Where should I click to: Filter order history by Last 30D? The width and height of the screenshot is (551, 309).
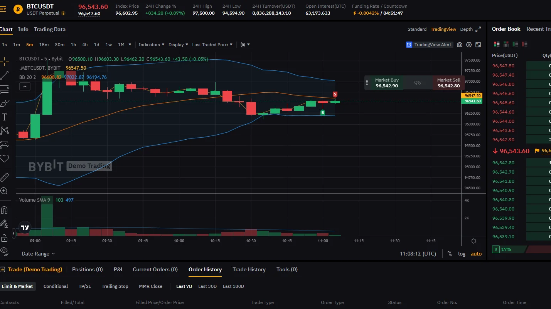pyautogui.click(x=207, y=286)
